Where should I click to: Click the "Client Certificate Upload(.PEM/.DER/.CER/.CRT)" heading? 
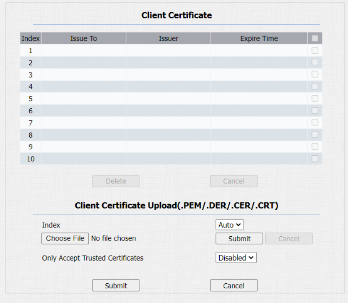click(x=177, y=206)
